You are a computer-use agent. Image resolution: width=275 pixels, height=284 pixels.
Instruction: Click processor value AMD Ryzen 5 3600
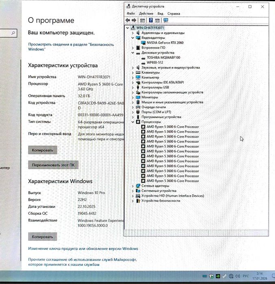pos(100,86)
